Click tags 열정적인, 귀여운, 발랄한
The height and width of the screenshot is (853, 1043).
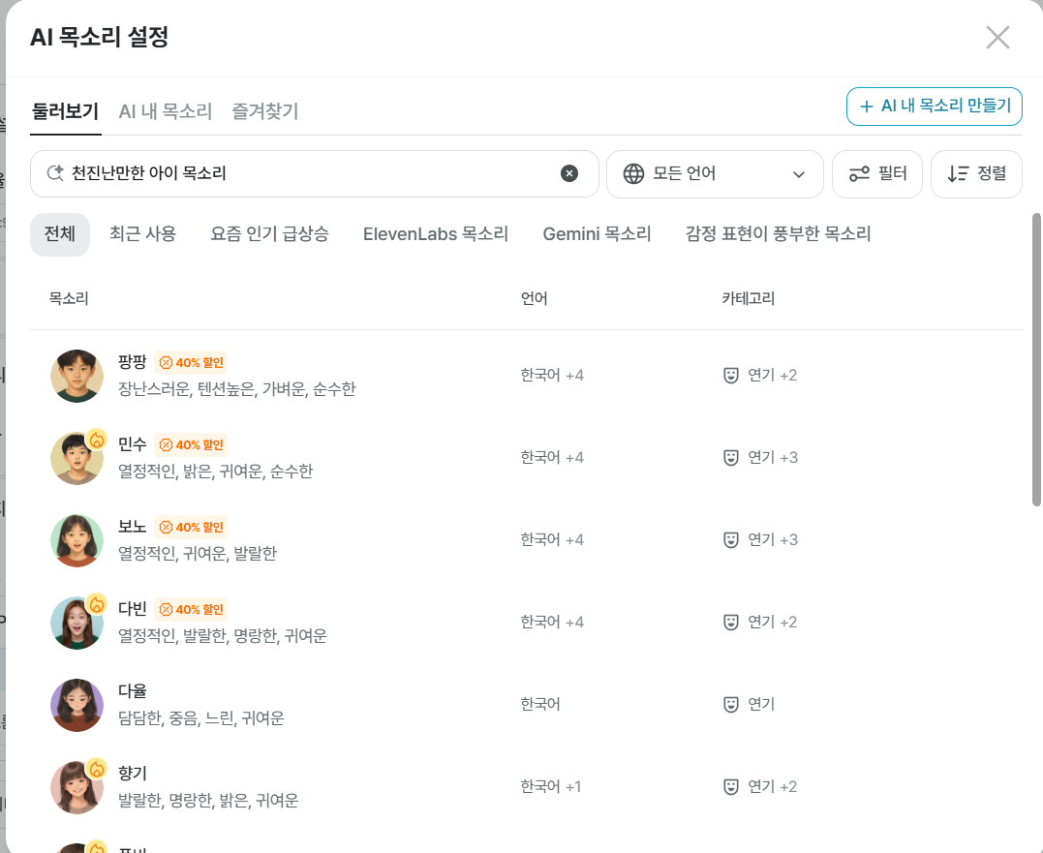click(198, 554)
